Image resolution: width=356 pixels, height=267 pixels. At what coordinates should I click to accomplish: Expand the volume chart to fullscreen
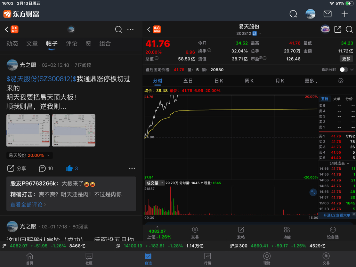click(x=313, y=192)
